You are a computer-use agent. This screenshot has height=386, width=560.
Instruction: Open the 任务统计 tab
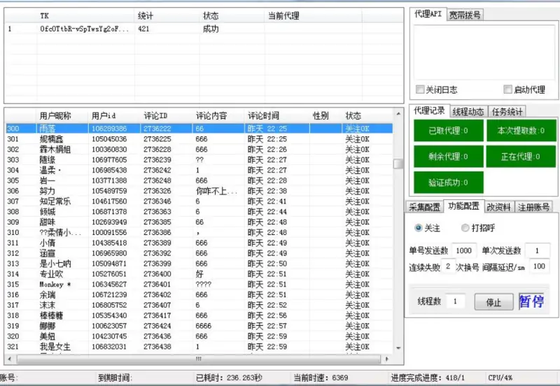[507, 111]
